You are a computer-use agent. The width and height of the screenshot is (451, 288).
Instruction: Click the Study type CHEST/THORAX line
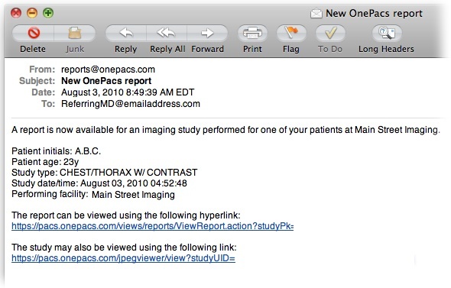[105, 173]
